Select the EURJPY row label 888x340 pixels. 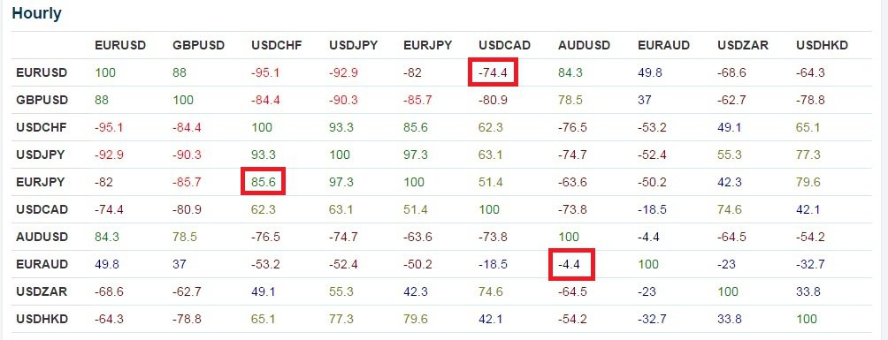(40, 182)
